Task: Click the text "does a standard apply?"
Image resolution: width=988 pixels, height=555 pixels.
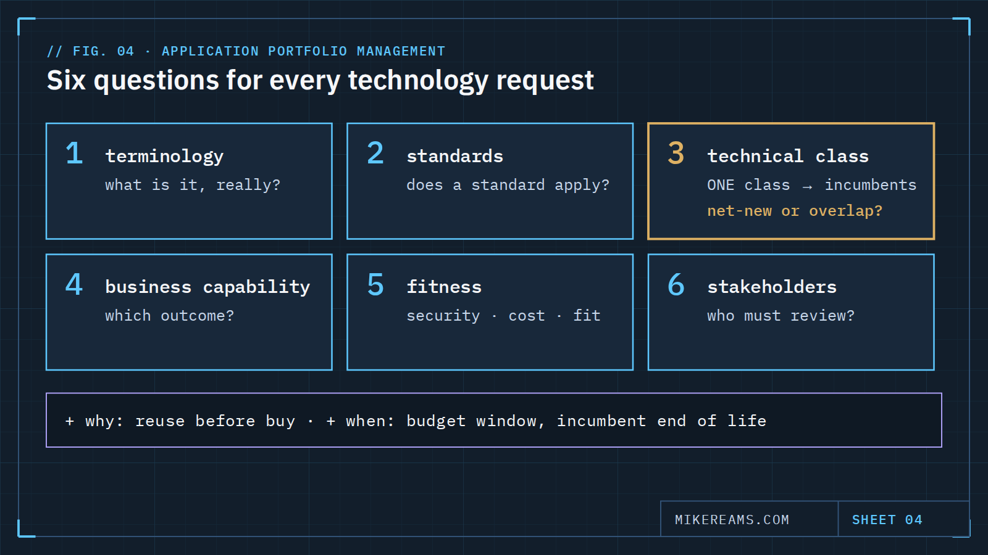Action: [508, 185]
